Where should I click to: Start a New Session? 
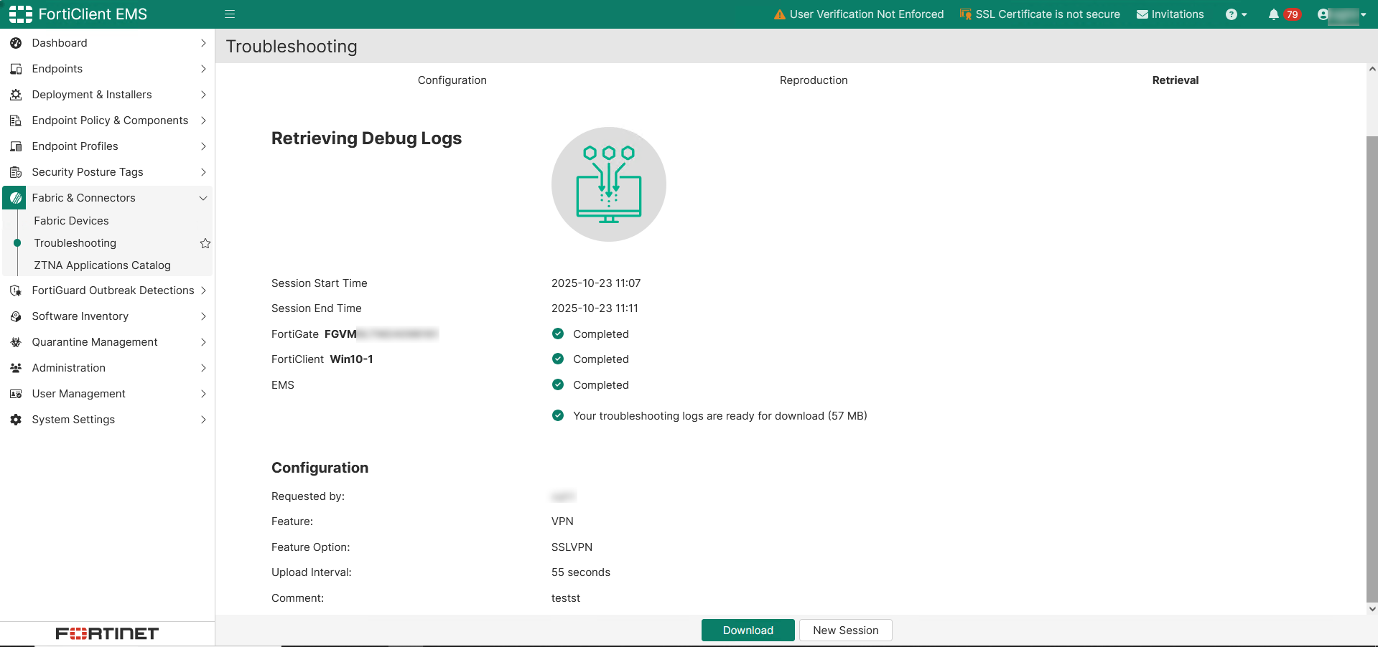(x=846, y=631)
